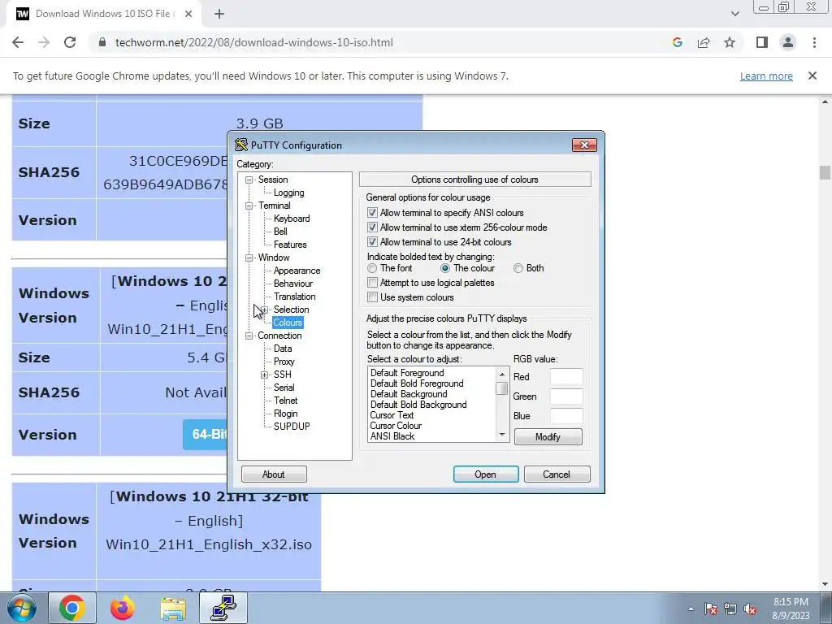The height and width of the screenshot is (624, 832).
Task: Select 'The font' radio button
Action: tap(372, 268)
